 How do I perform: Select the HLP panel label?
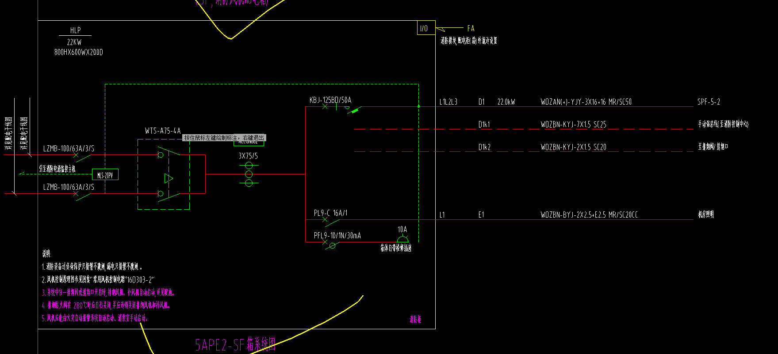(75, 30)
